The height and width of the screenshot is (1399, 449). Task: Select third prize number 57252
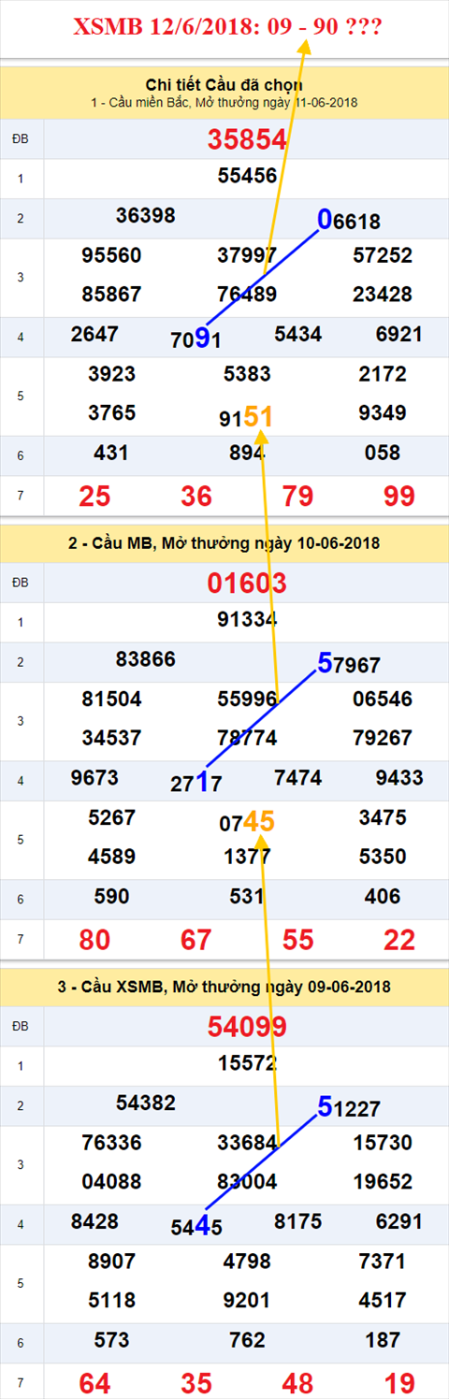(383, 255)
